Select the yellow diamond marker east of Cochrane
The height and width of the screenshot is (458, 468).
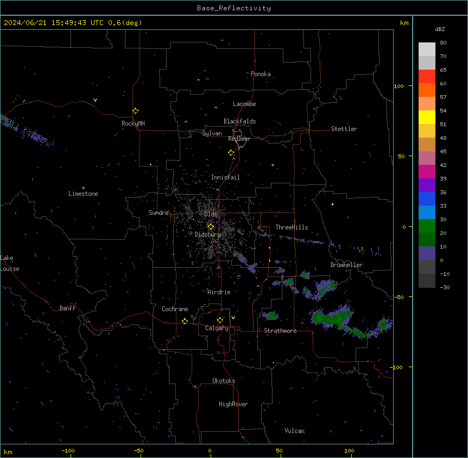[185, 321]
